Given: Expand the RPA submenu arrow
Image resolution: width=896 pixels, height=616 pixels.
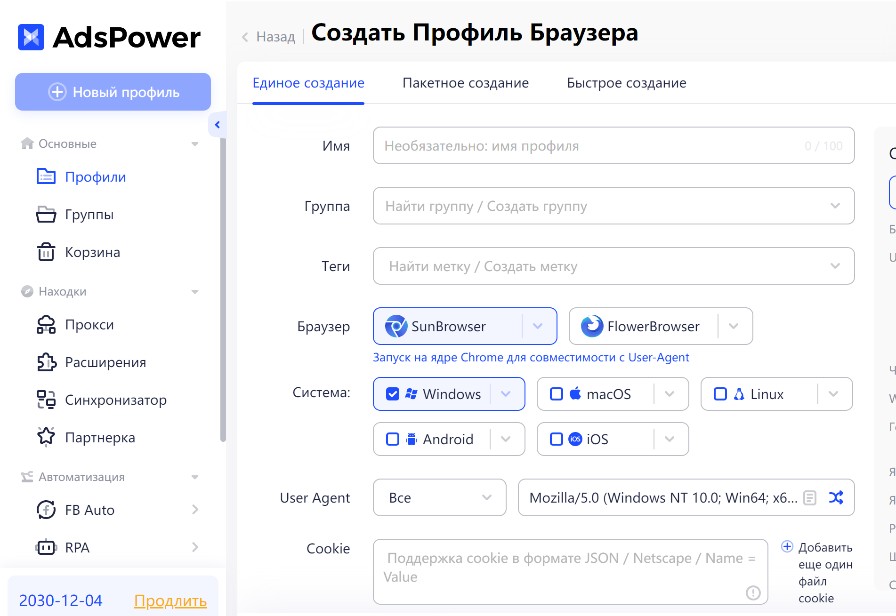Looking at the screenshot, I should point(195,547).
